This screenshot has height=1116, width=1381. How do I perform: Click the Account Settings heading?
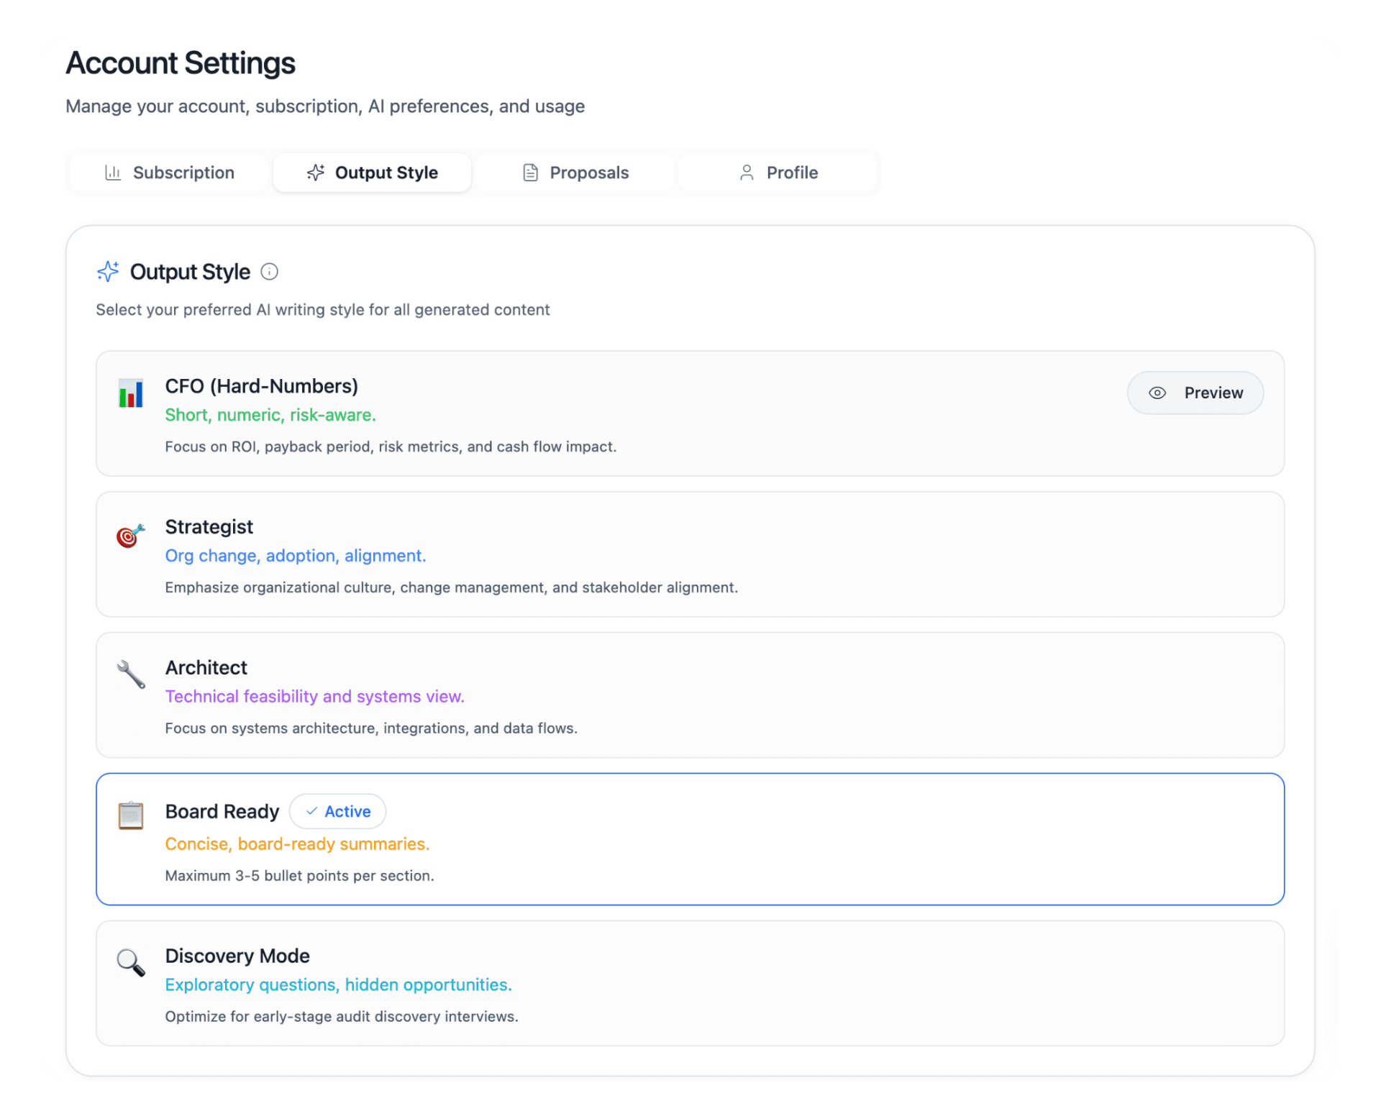pos(180,63)
